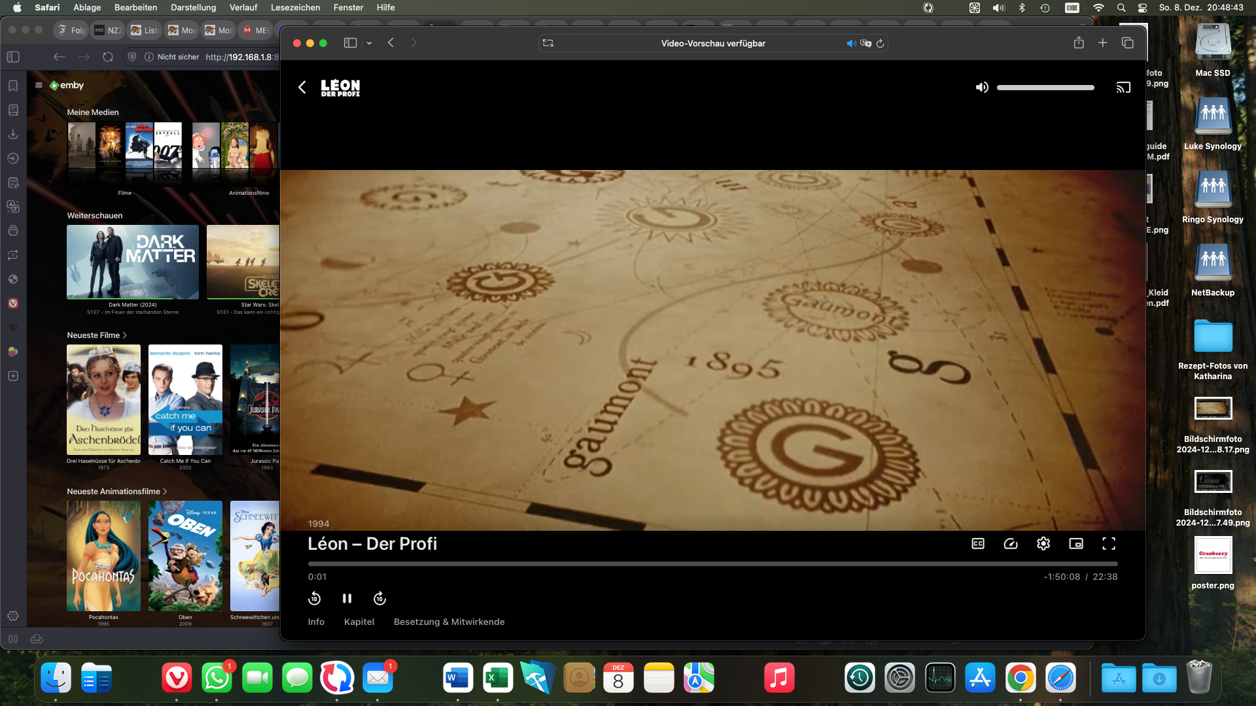Toggle picture-in-picture mode

(1076, 544)
